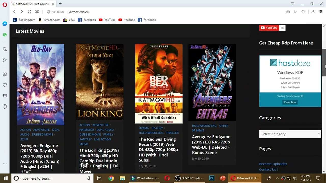The height and width of the screenshot is (183, 326).
Task: Open My Flow in the sidebar
Action: [5, 60]
